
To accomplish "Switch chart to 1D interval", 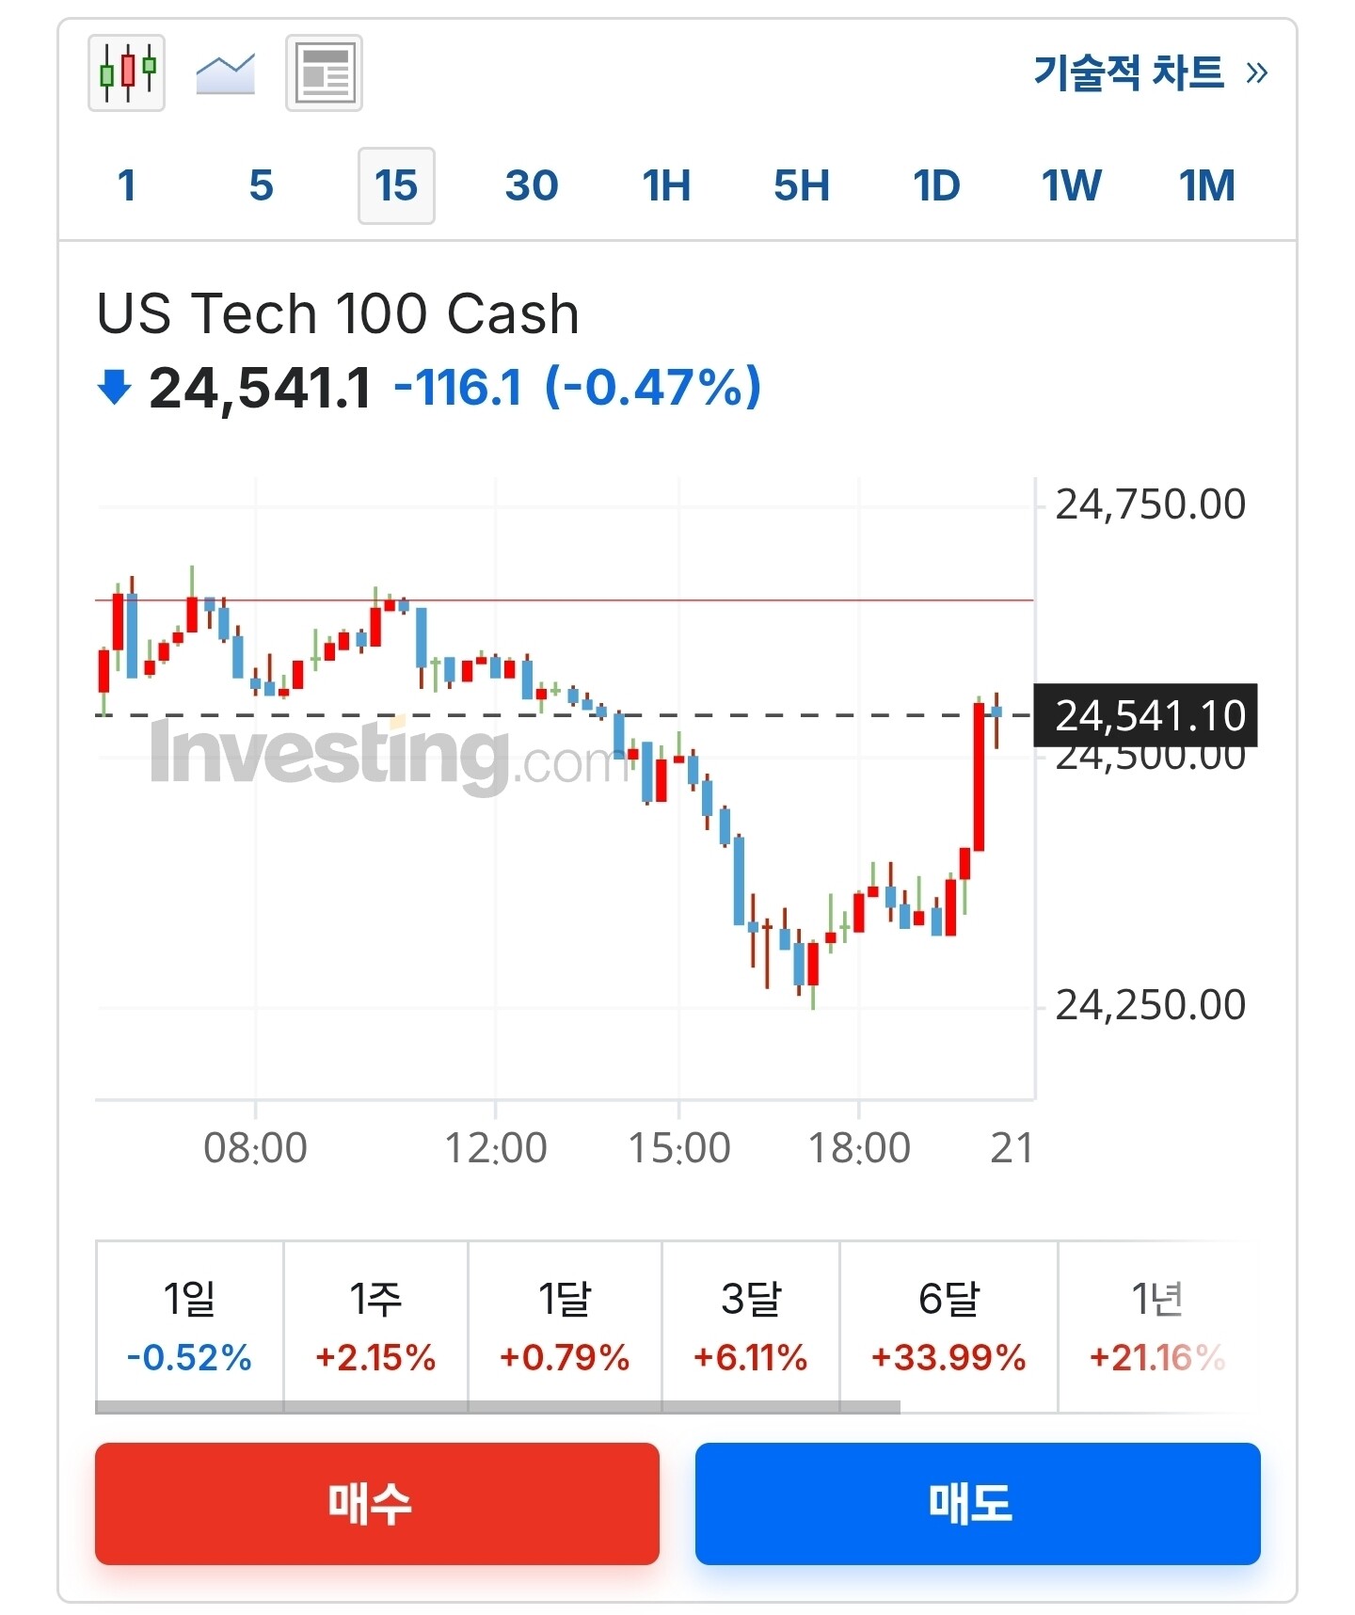I will (936, 185).
